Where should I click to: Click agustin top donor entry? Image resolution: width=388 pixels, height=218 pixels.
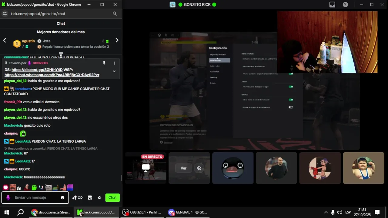pos(25,43)
